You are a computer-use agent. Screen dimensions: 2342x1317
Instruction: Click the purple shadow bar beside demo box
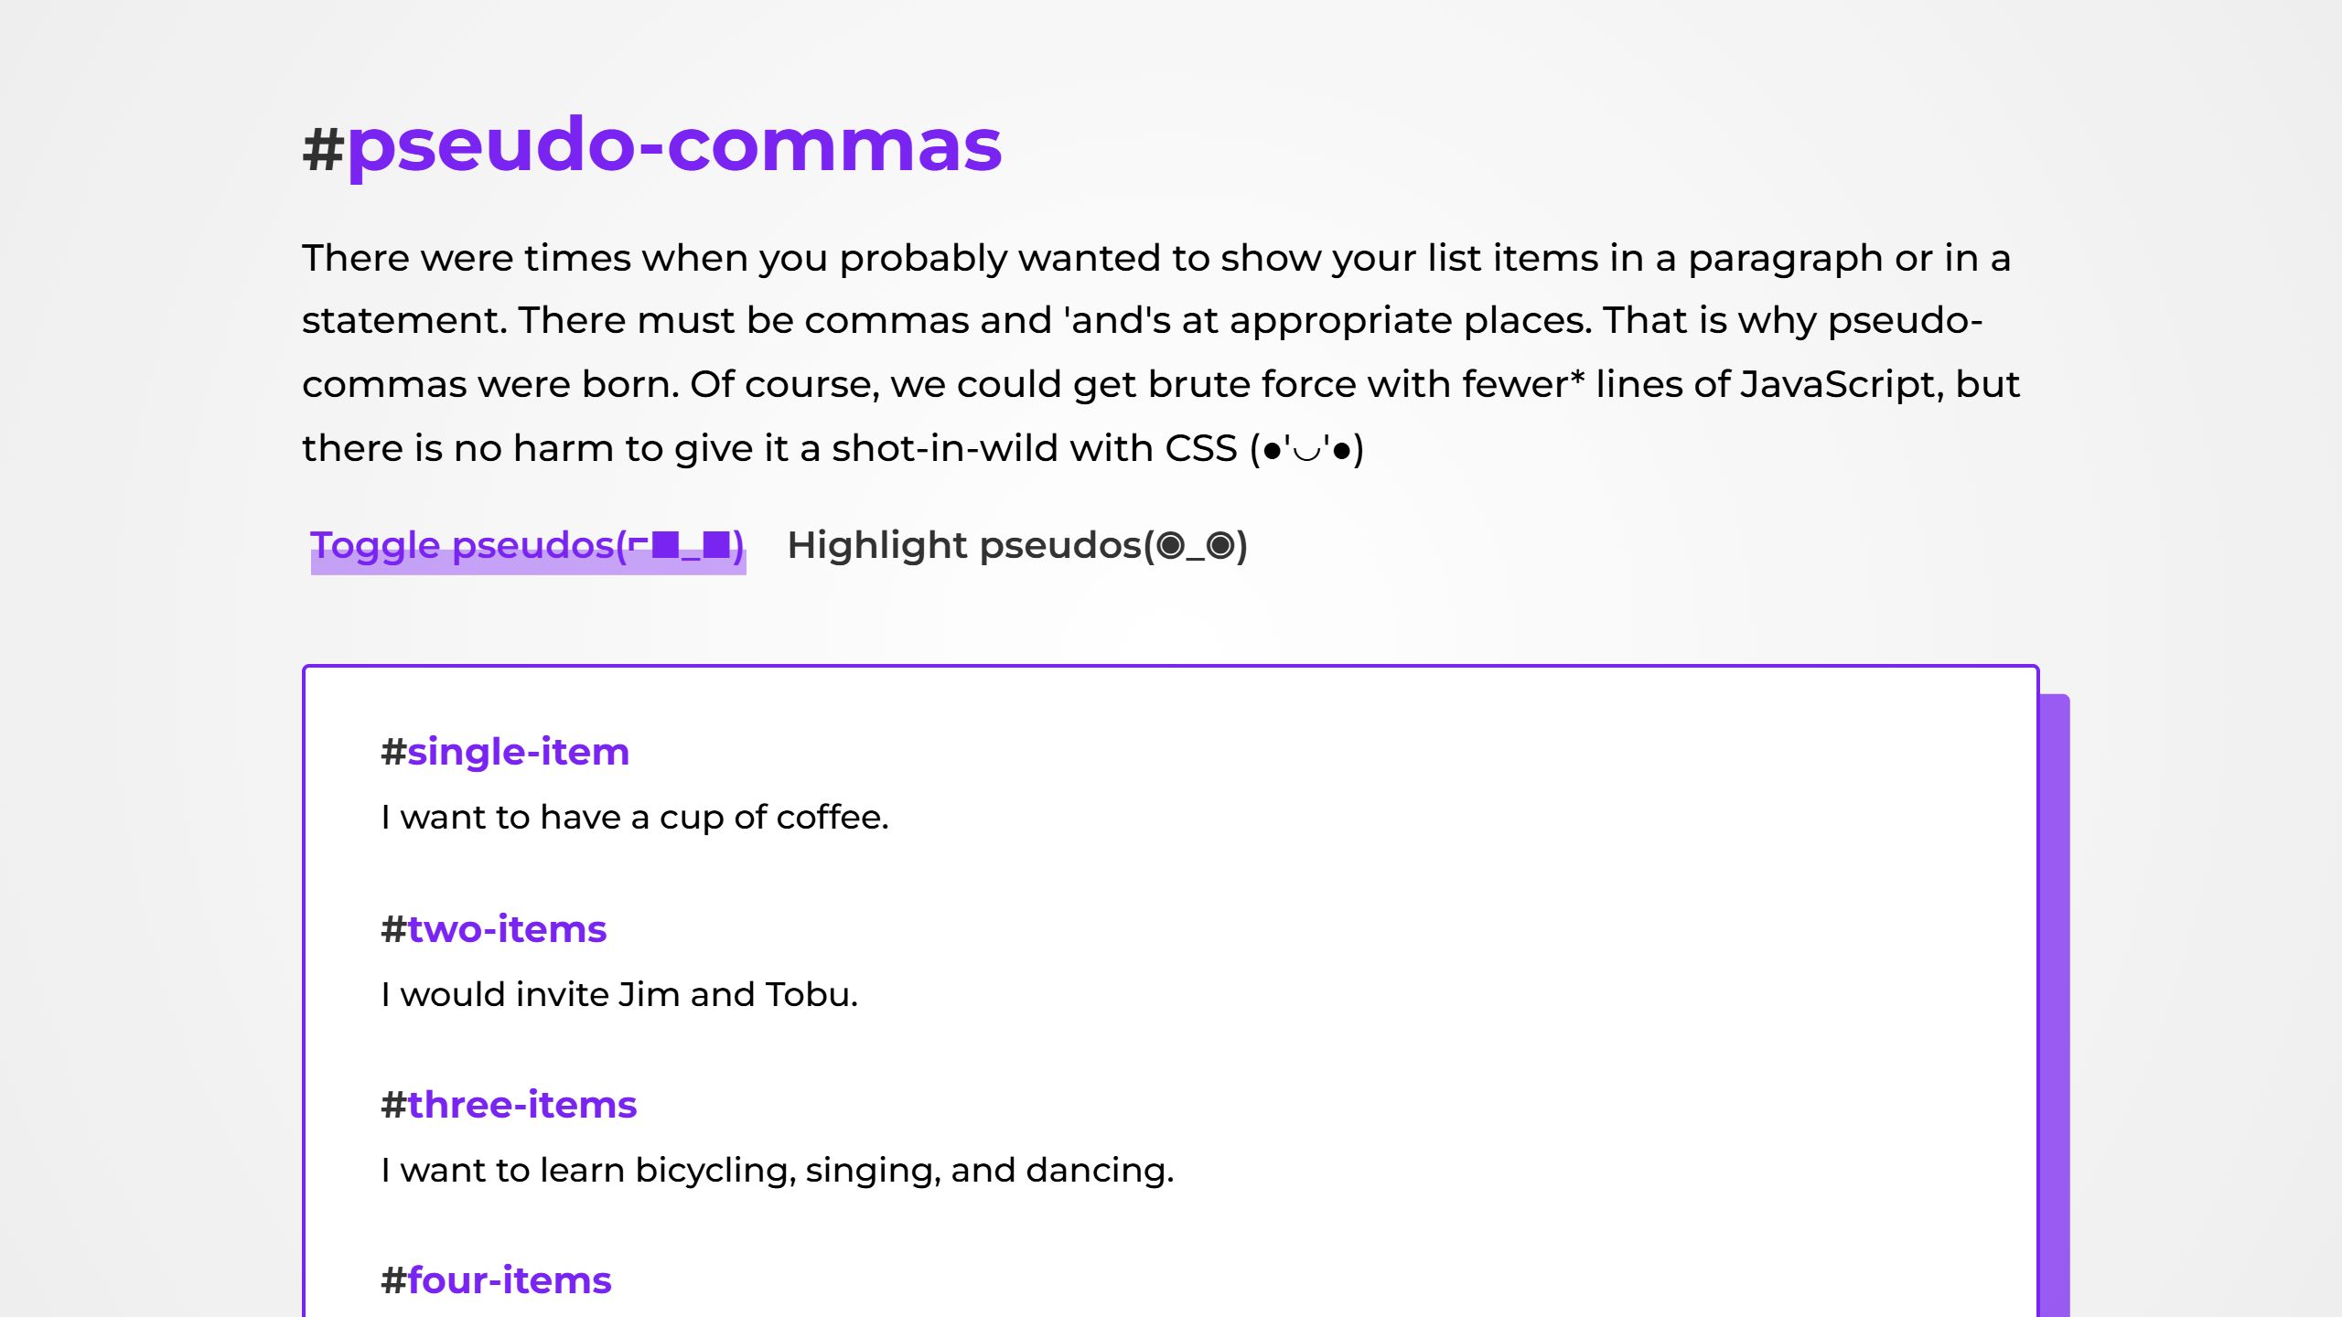pos(2055,1006)
